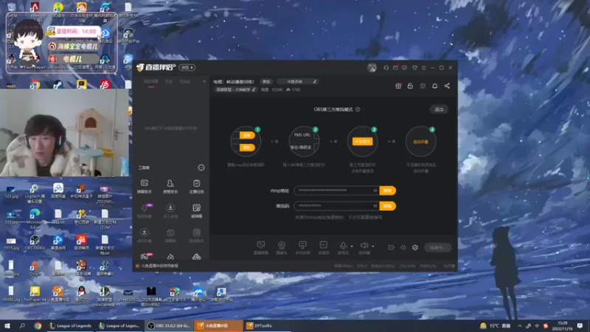Click the toolbox more-options circle icon
This screenshot has width=590, height=332.
point(201,167)
